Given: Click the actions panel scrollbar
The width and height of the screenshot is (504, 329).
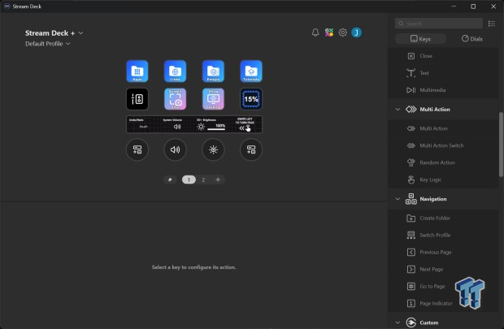Looking at the screenshot, I should 501,145.
